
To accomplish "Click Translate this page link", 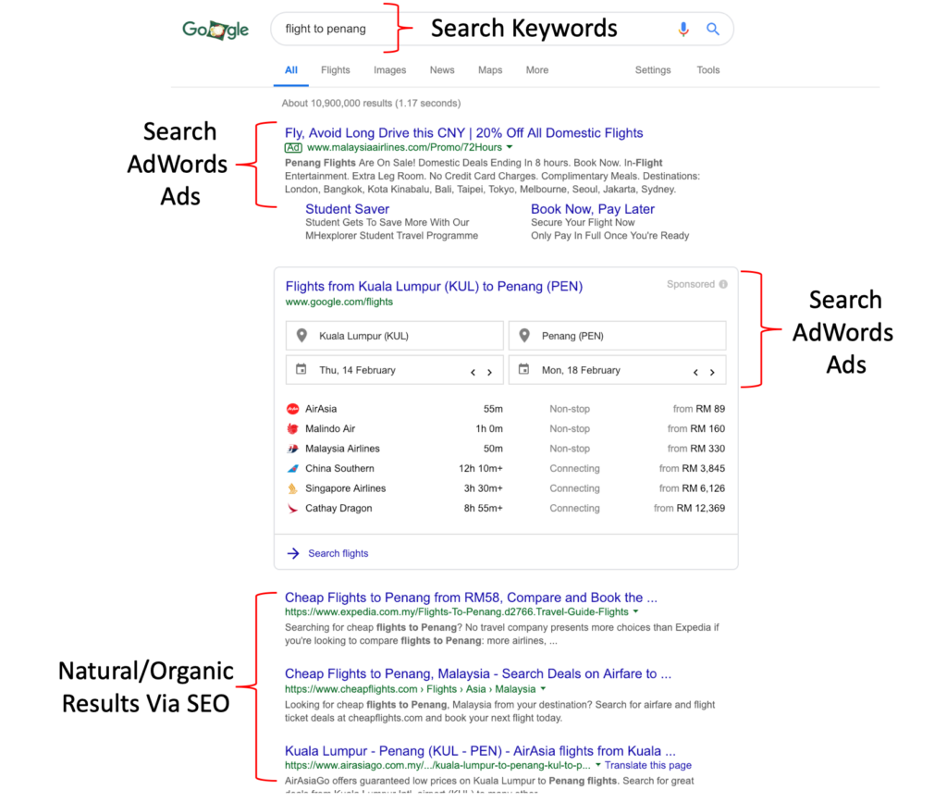I will pyautogui.click(x=647, y=766).
